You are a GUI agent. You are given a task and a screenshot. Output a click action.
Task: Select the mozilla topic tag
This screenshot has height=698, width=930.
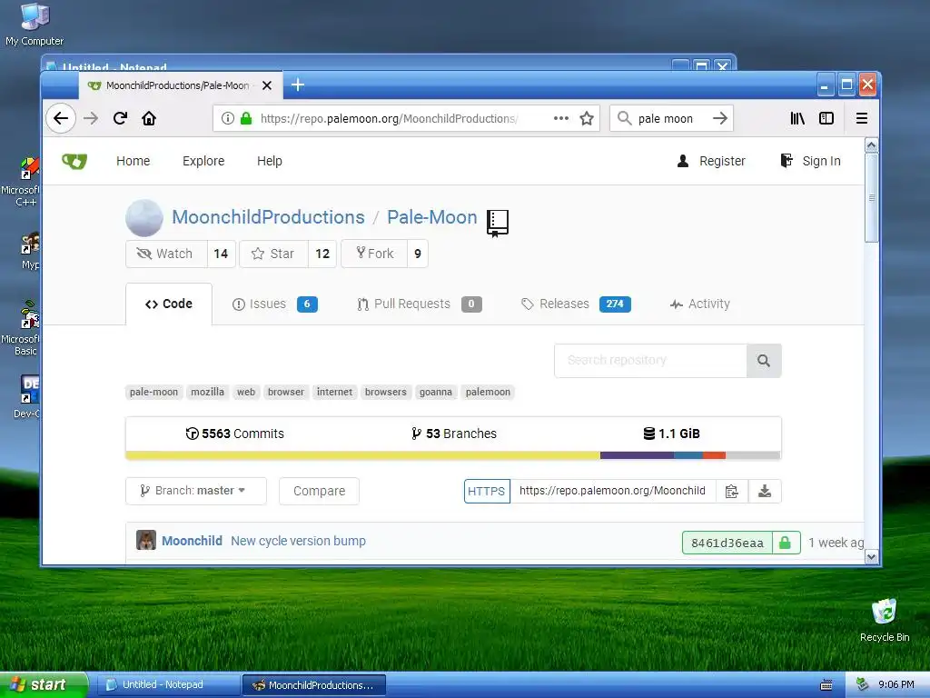pyautogui.click(x=208, y=392)
